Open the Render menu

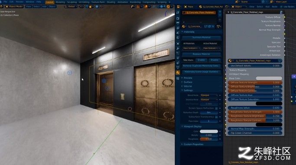20,2
